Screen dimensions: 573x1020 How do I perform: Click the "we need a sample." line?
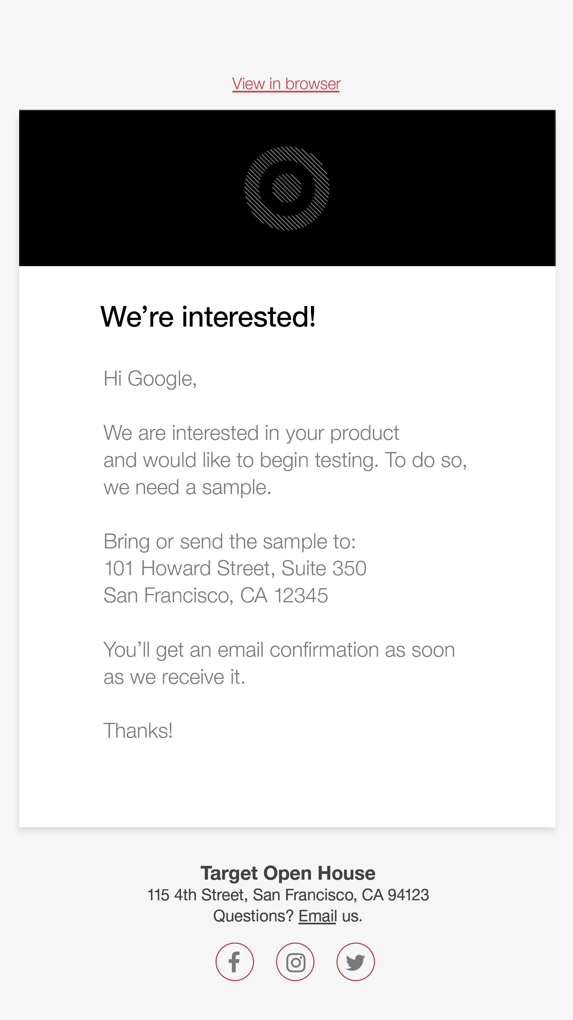pyautogui.click(x=187, y=487)
